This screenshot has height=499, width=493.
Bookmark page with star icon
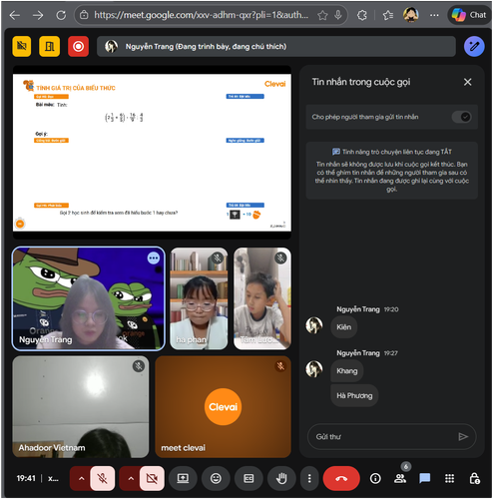[x=322, y=15]
